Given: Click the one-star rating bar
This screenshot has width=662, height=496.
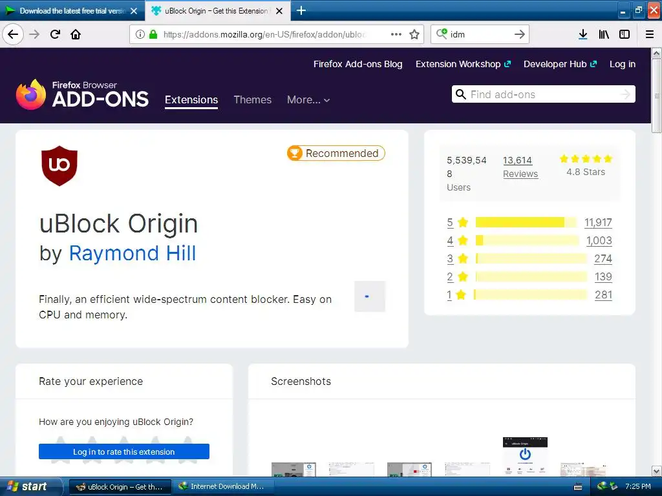Looking at the screenshot, I should pyautogui.click(x=531, y=294).
